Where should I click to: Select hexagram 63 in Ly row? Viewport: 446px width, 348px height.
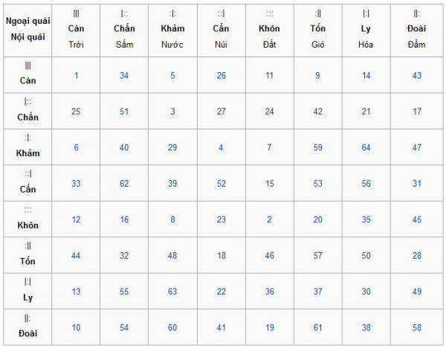click(172, 291)
